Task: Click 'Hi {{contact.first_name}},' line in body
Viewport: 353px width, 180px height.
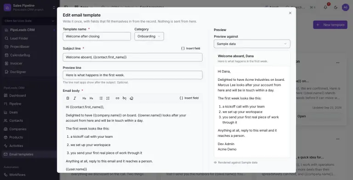Action: pyautogui.click(x=85, y=107)
